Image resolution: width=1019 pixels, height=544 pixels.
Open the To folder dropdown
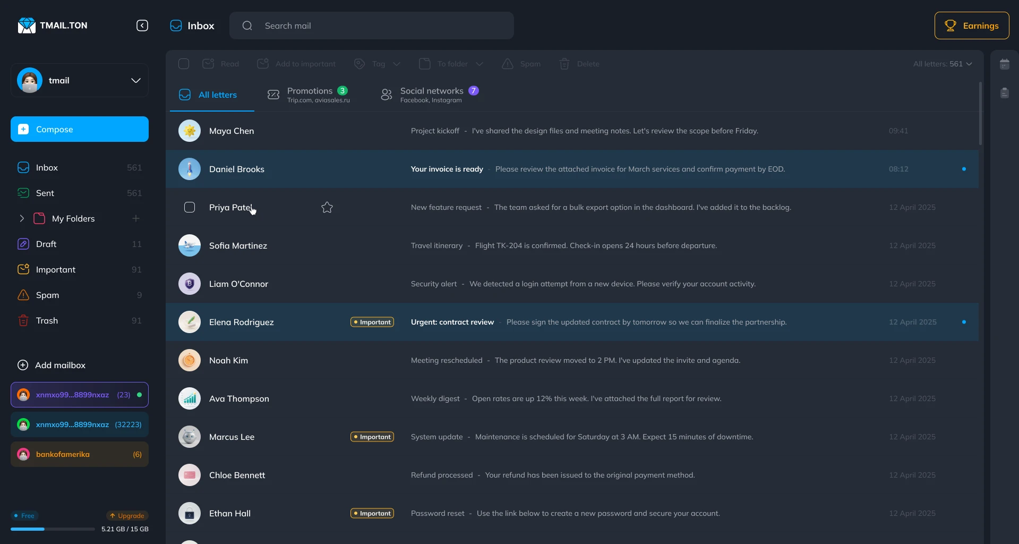(x=451, y=64)
